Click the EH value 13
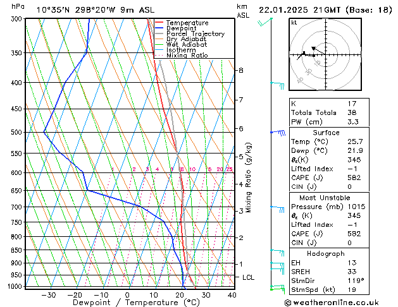The image size is (398, 307). (x=352, y=263)
